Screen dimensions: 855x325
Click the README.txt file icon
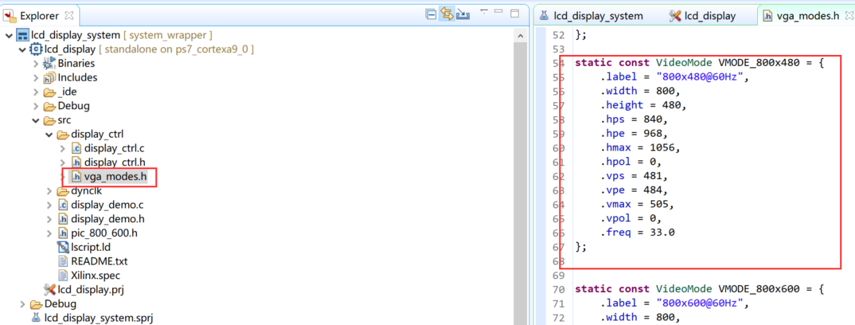pos(63,261)
